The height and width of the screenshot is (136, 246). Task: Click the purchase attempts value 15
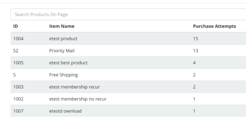coord(195,39)
